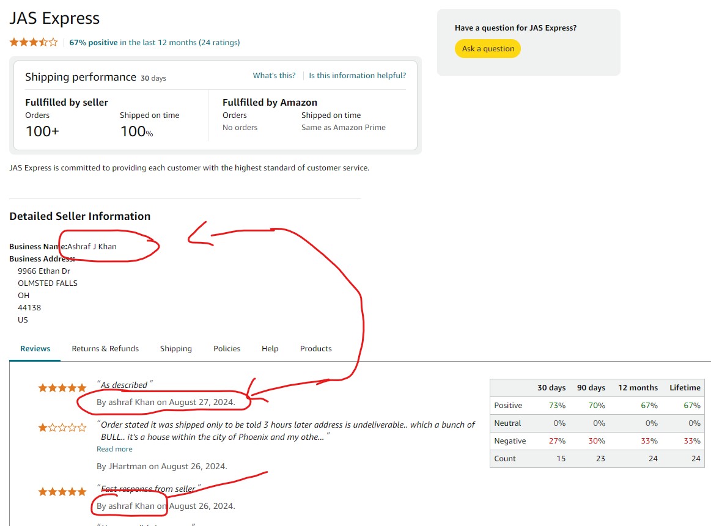Expand JHartman review with Read more
This screenshot has width=711, height=526.
(x=114, y=449)
